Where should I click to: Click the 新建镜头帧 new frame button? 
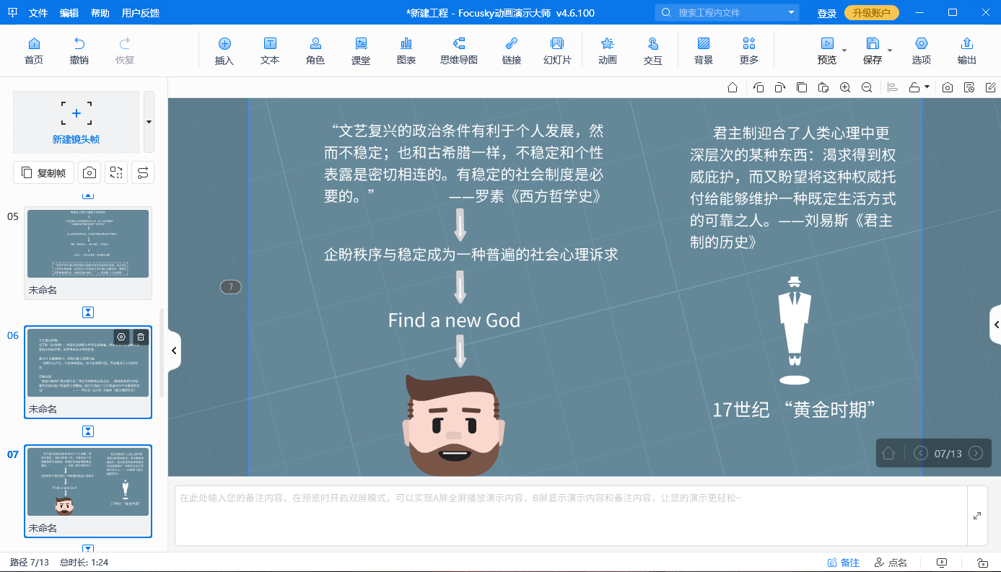77,122
